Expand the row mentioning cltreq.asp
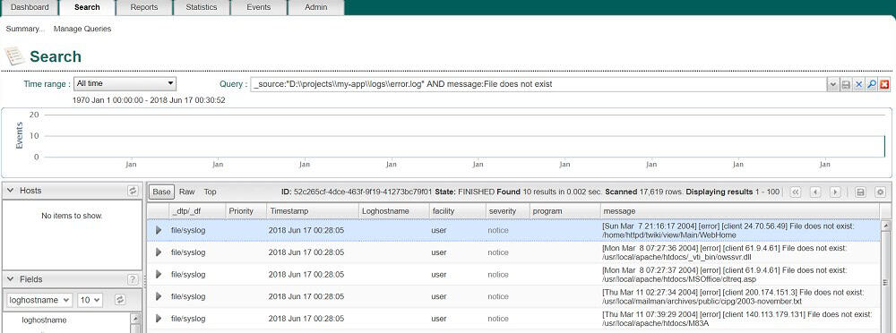This screenshot has width=896, height=333. point(159,274)
